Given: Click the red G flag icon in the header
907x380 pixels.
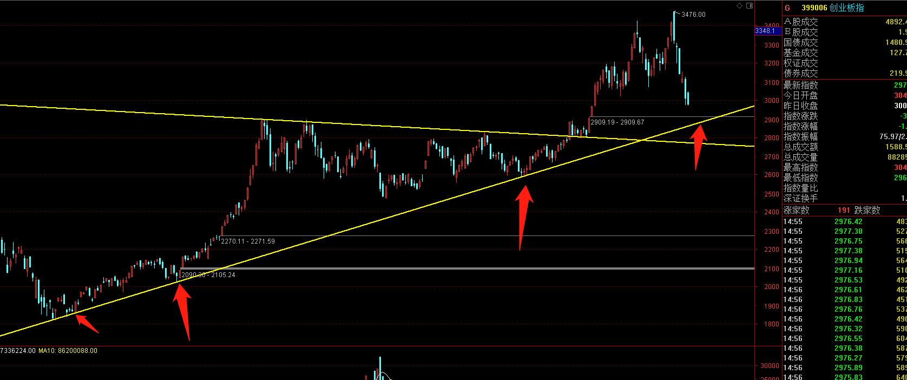Looking at the screenshot, I should click(x=787, y=8).
